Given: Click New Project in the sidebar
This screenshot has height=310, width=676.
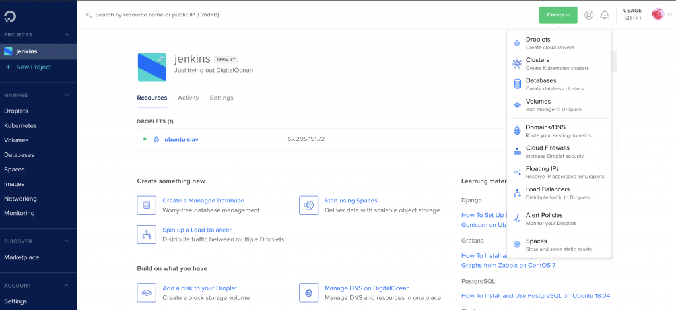Looking at the screenshot, I should coord(33,67).
